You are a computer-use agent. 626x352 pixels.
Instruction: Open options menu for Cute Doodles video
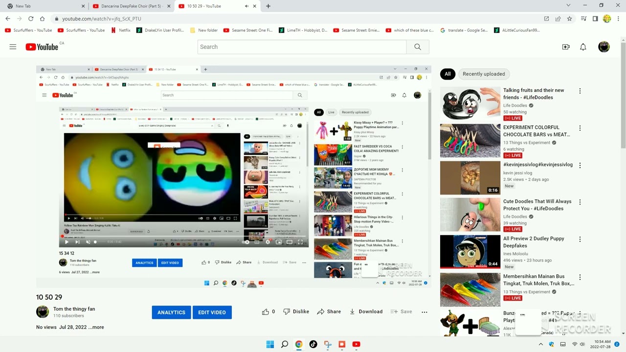pos(580,202)
